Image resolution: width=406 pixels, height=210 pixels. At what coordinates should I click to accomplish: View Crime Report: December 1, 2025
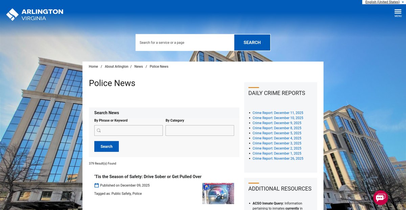(x=277, y=153)
